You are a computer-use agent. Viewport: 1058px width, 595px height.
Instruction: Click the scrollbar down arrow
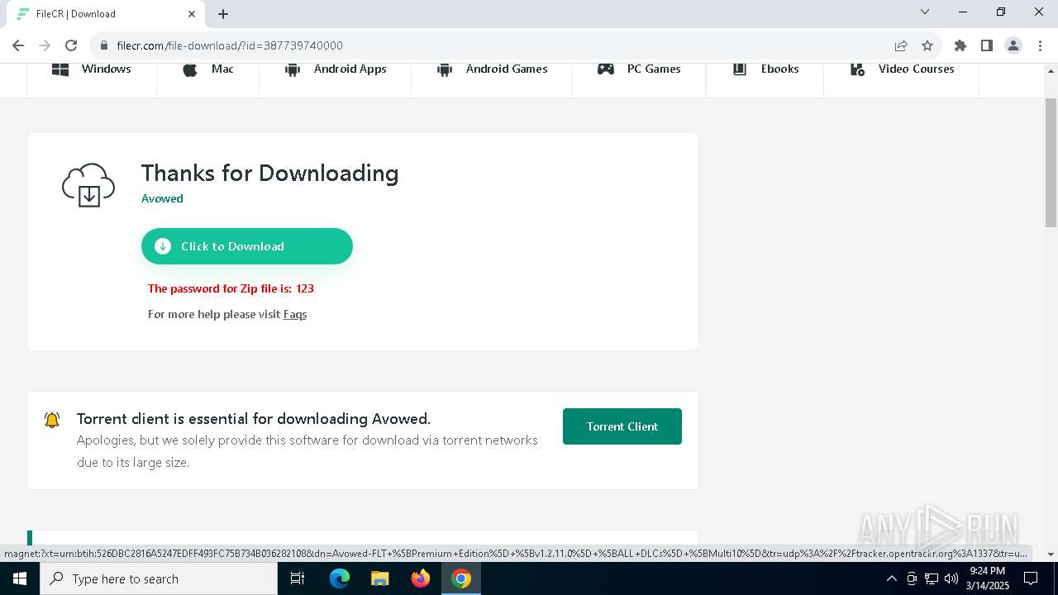tap(1051, 554)
